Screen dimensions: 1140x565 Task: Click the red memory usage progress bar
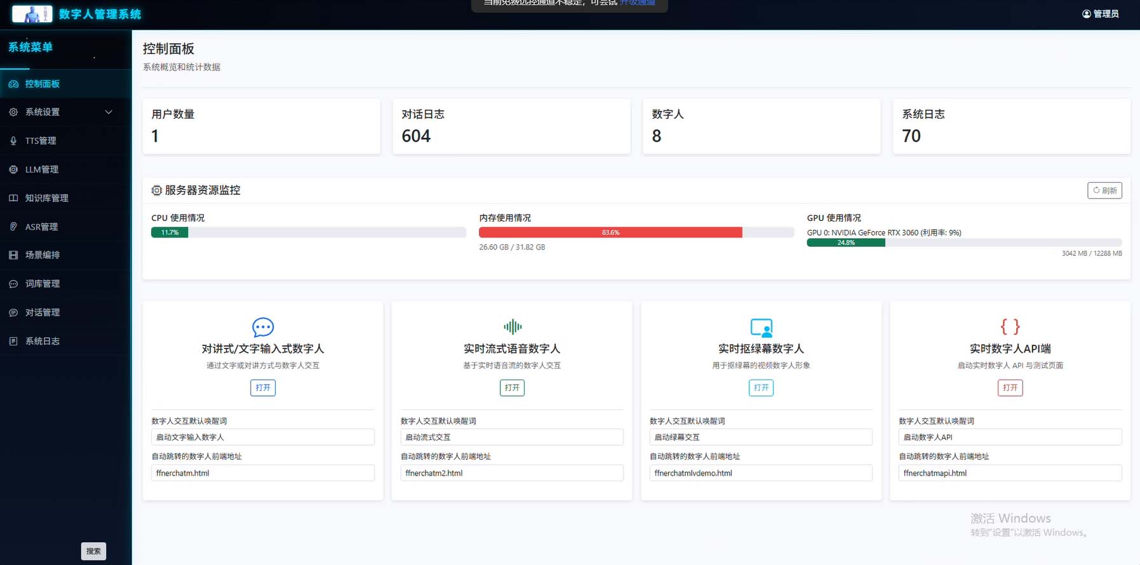tap(610, 233)
